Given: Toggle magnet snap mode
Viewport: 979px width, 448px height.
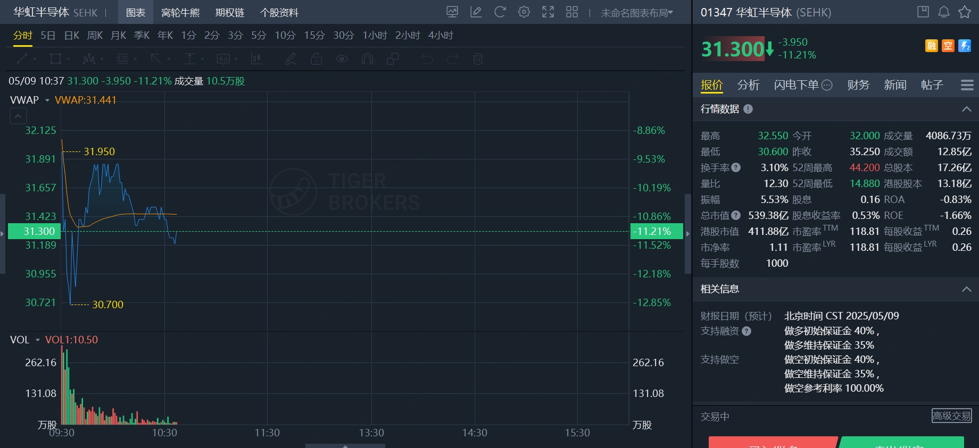Looking at the screenshot, I should (x=367, y=59).
